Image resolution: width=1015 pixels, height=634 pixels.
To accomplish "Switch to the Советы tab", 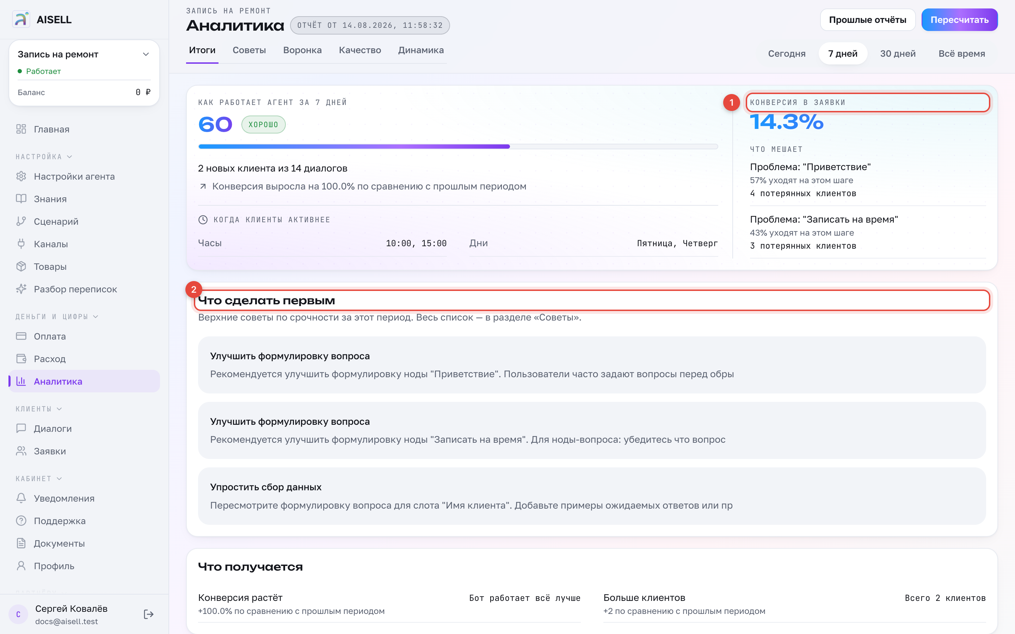I will pyautogui.click(x=249, y=50).
